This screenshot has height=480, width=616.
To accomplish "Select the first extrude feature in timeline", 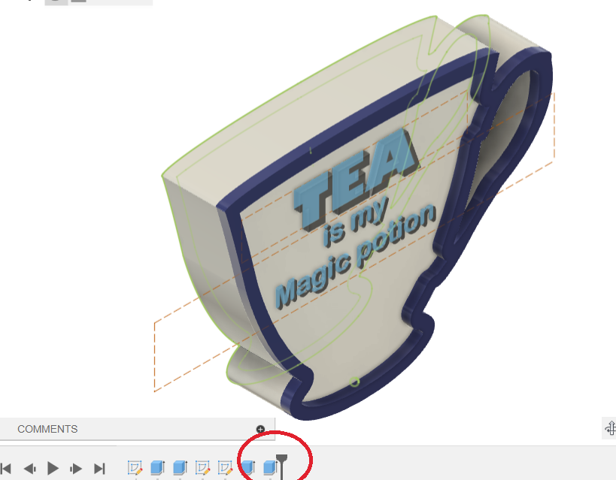I will point(157,468).
